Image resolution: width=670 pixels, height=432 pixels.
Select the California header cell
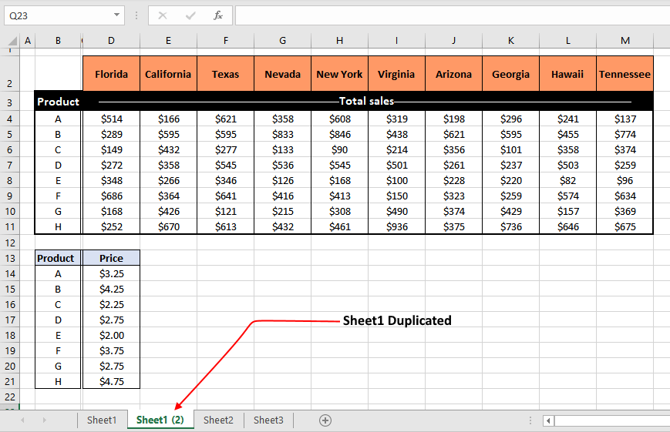point(168,75)
